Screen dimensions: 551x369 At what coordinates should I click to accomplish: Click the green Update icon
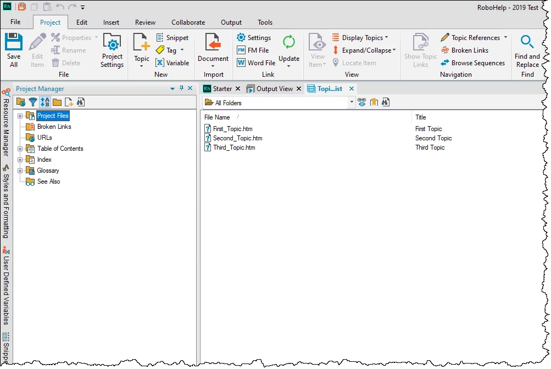click(x=289, y=42)
